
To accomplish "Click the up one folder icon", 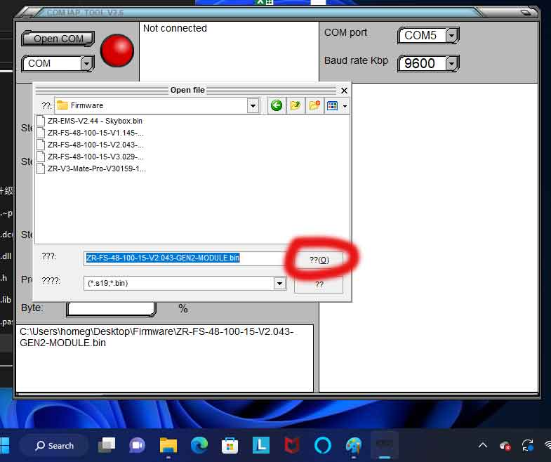I will [296, 105].
